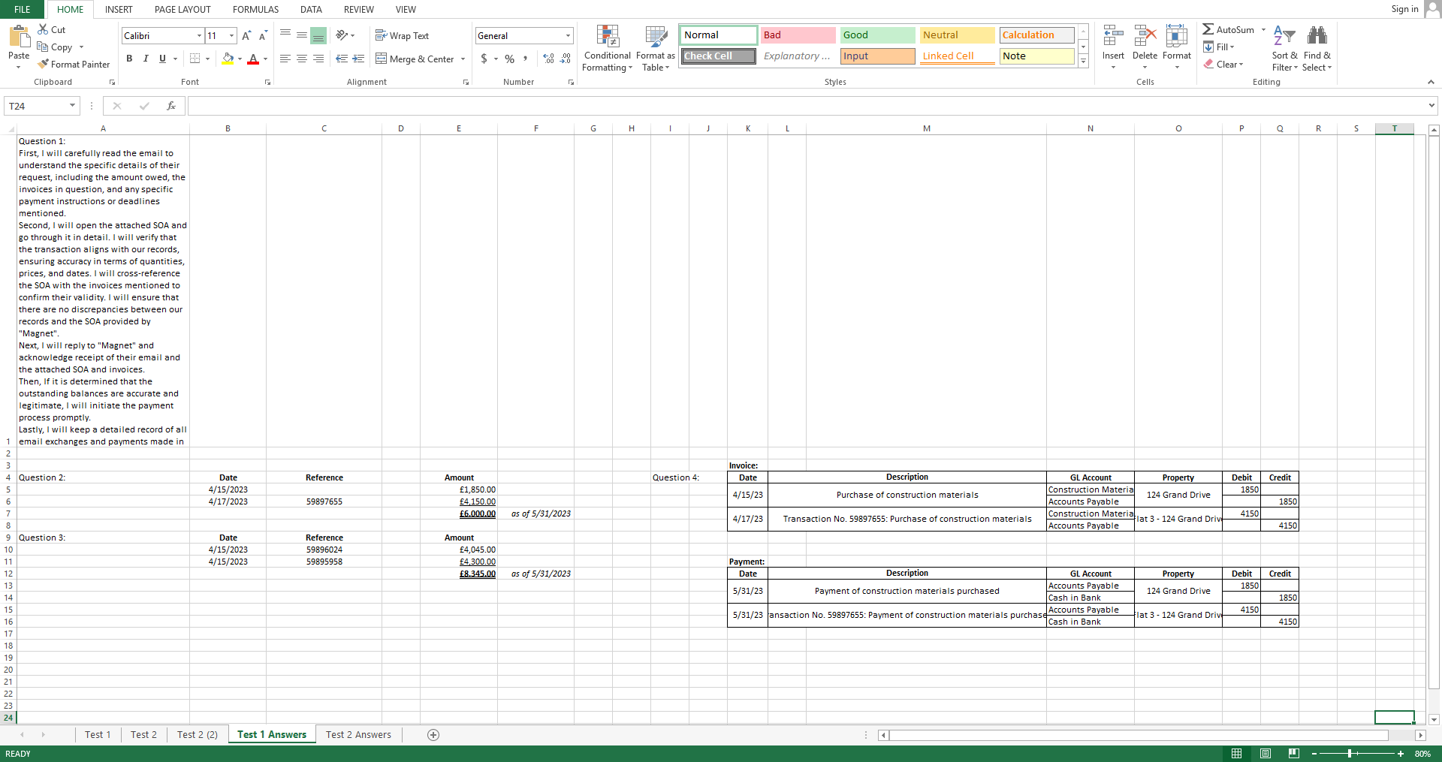Image resolution: width=1442 pixels, height=762 pixels.
Task: Open Format as Table gallery
Action: pos(656,48)
